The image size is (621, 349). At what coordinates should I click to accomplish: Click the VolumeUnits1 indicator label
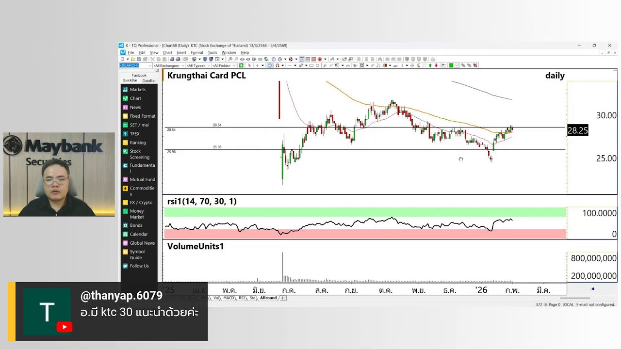point(196,246)
